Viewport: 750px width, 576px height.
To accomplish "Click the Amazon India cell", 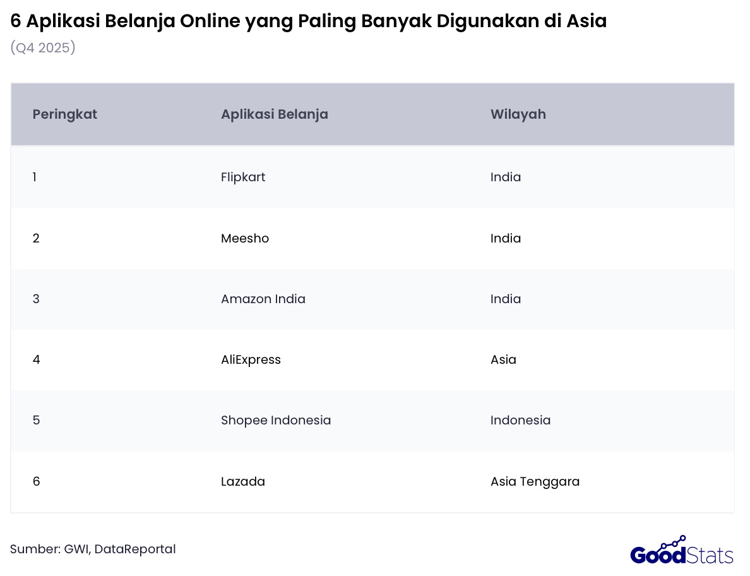I will point(263,299).
